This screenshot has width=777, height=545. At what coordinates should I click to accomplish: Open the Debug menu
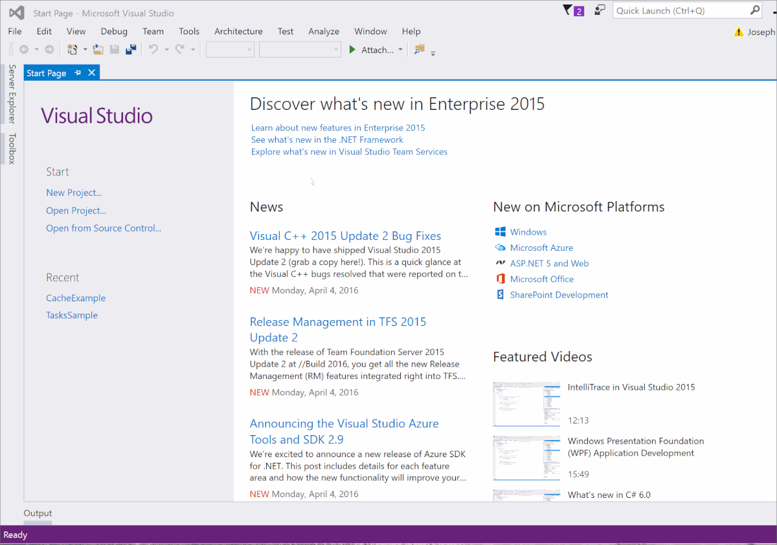click(114, 31)
